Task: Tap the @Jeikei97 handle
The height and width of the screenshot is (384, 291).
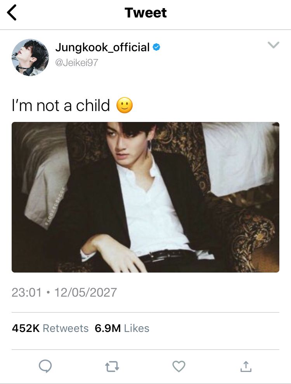Action: [77, 62]
